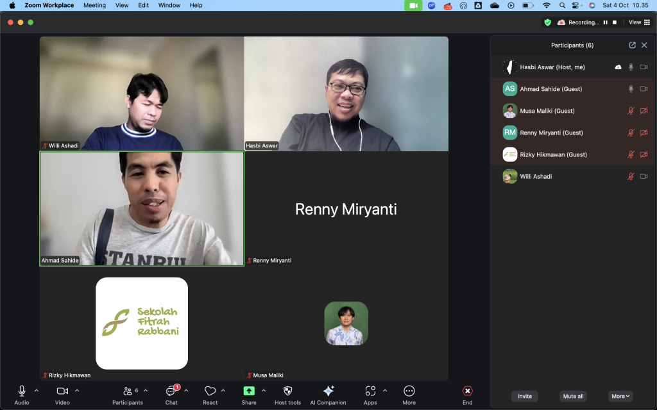This screenshot has width=657, height=410.
Task: Open the More dropdown in Participants panel
Action: 621,396
